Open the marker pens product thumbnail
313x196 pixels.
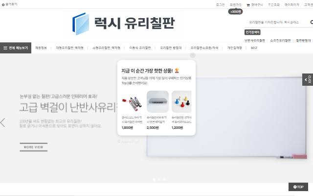132,102
